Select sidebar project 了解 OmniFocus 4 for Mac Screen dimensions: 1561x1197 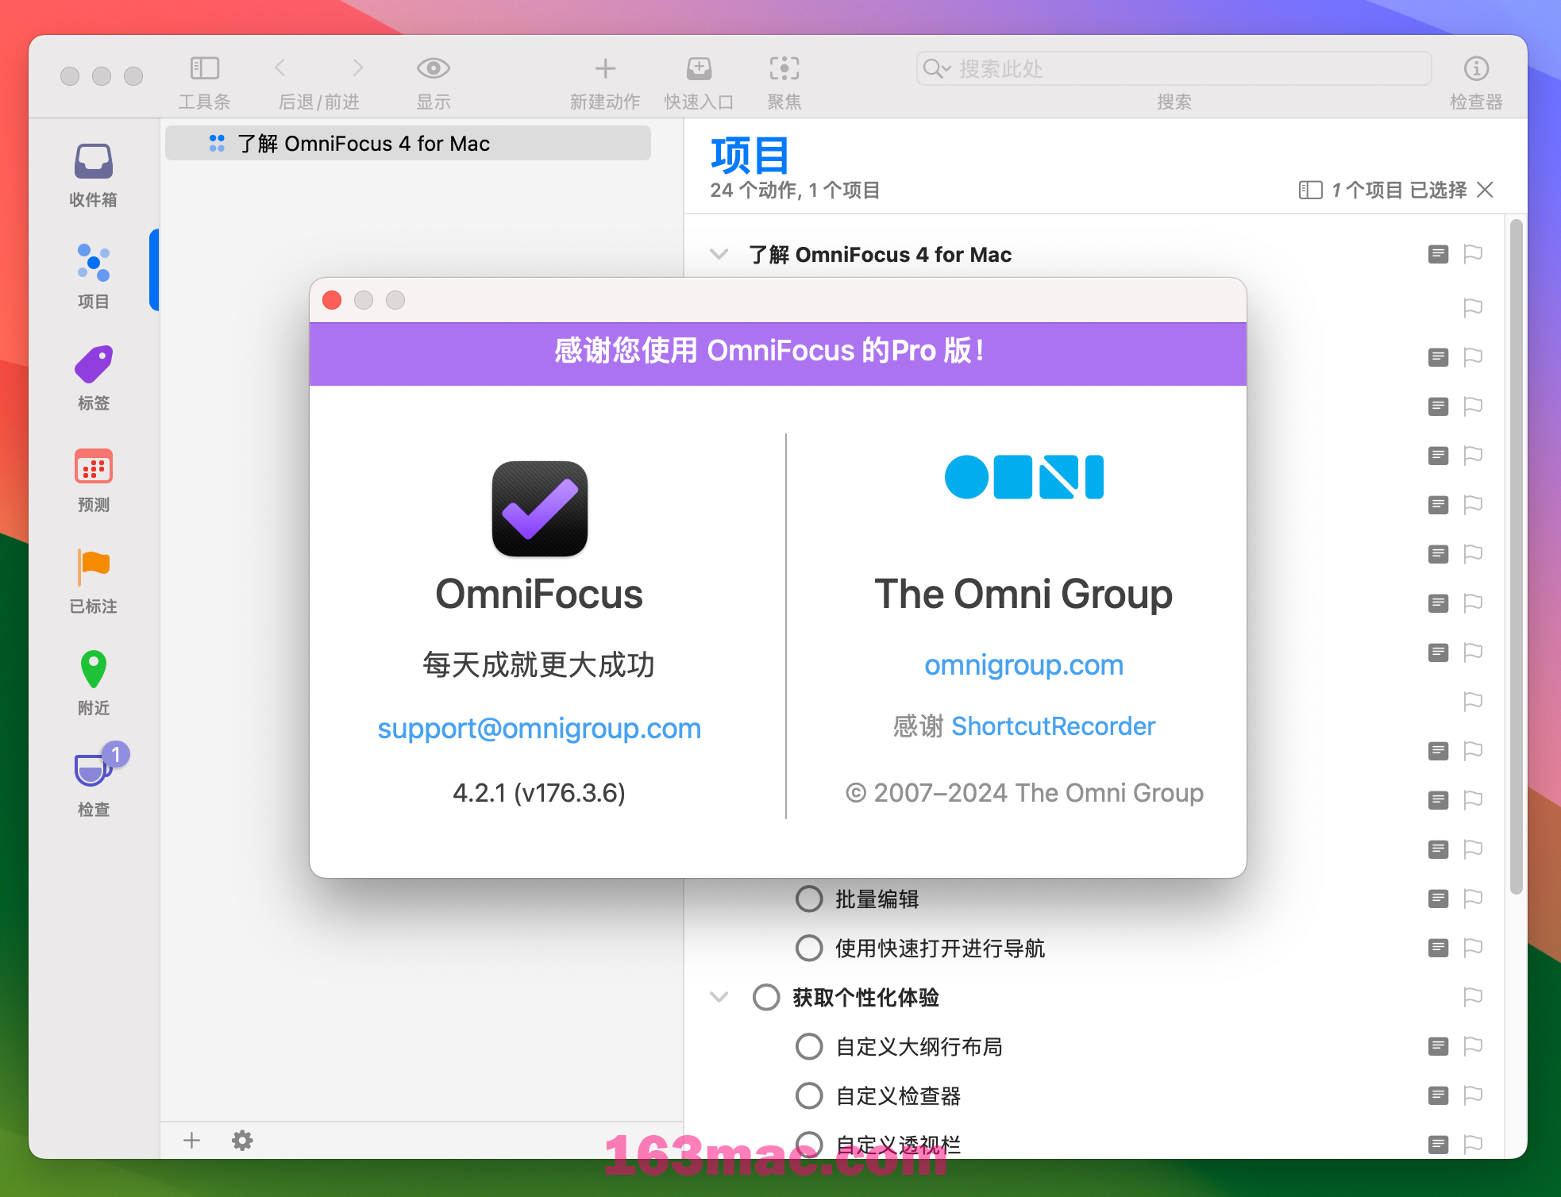pyautogui.click(x=408, y=144)
